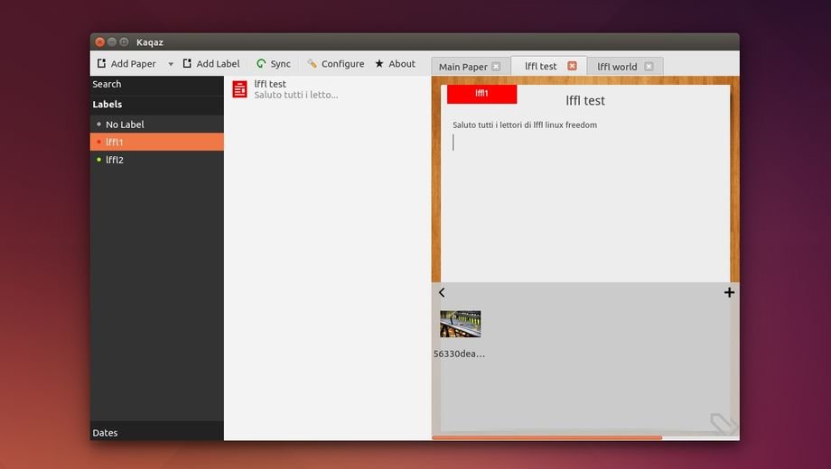Click the Saluto tutti i letto... preview text
This screenshot has width=831, height=469.
tap(295, 95)
